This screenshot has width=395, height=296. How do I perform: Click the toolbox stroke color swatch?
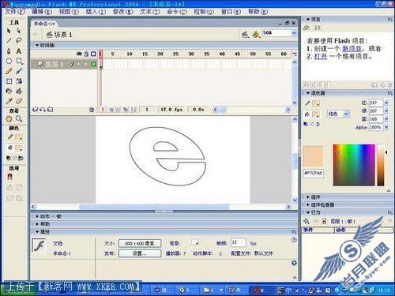click(18, 137)
